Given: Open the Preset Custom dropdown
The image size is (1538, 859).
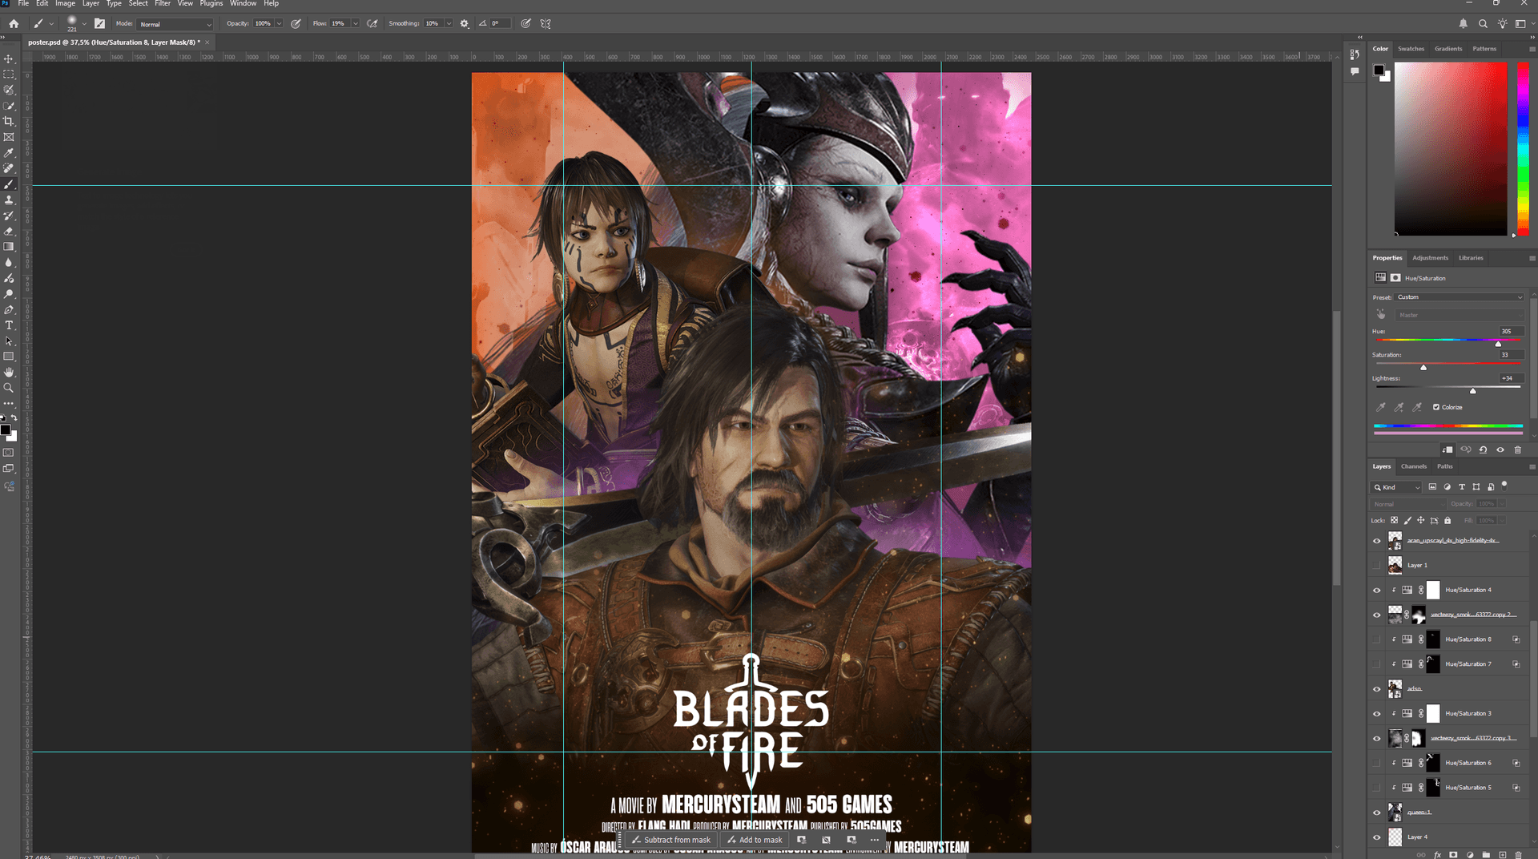Looking at the screenshot, I should [1459, 297].
